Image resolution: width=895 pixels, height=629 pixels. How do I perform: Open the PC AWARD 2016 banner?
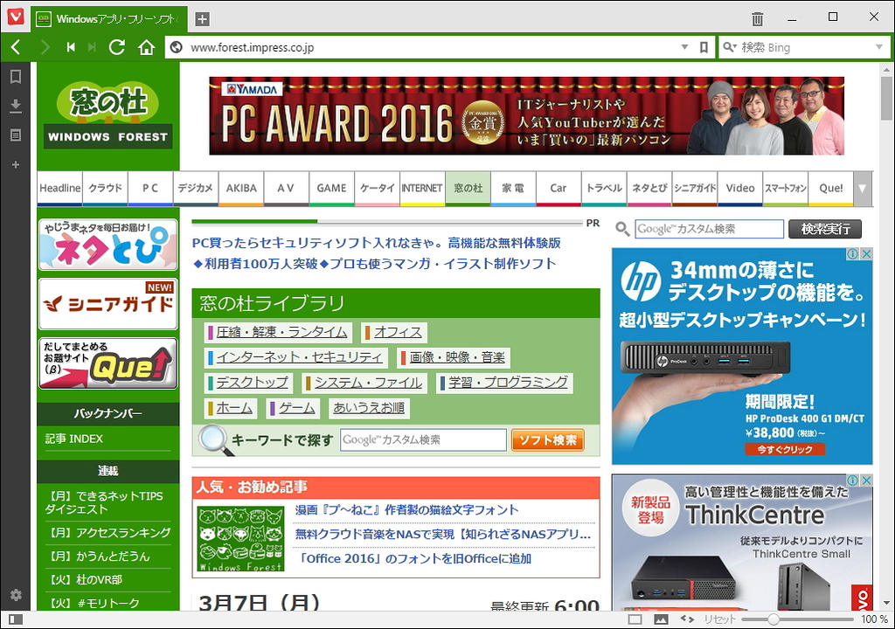tap(526, 116)
